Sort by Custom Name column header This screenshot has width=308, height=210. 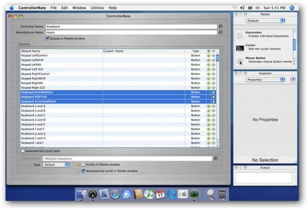coord(143,51)
